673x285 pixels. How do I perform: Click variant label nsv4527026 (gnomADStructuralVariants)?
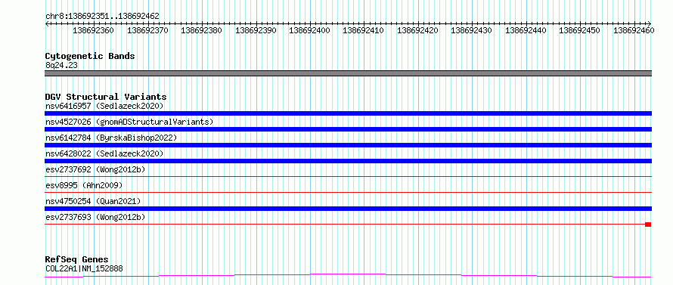pos(129,122)
